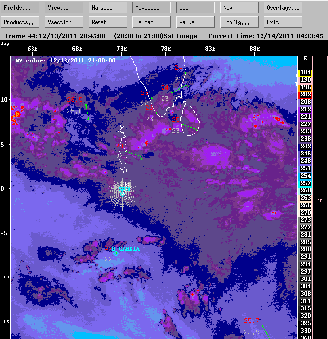Click the 184 K yellow scale swatch
Image resolution: width=328 pixels, height=339 pixels.
(305, 72)
